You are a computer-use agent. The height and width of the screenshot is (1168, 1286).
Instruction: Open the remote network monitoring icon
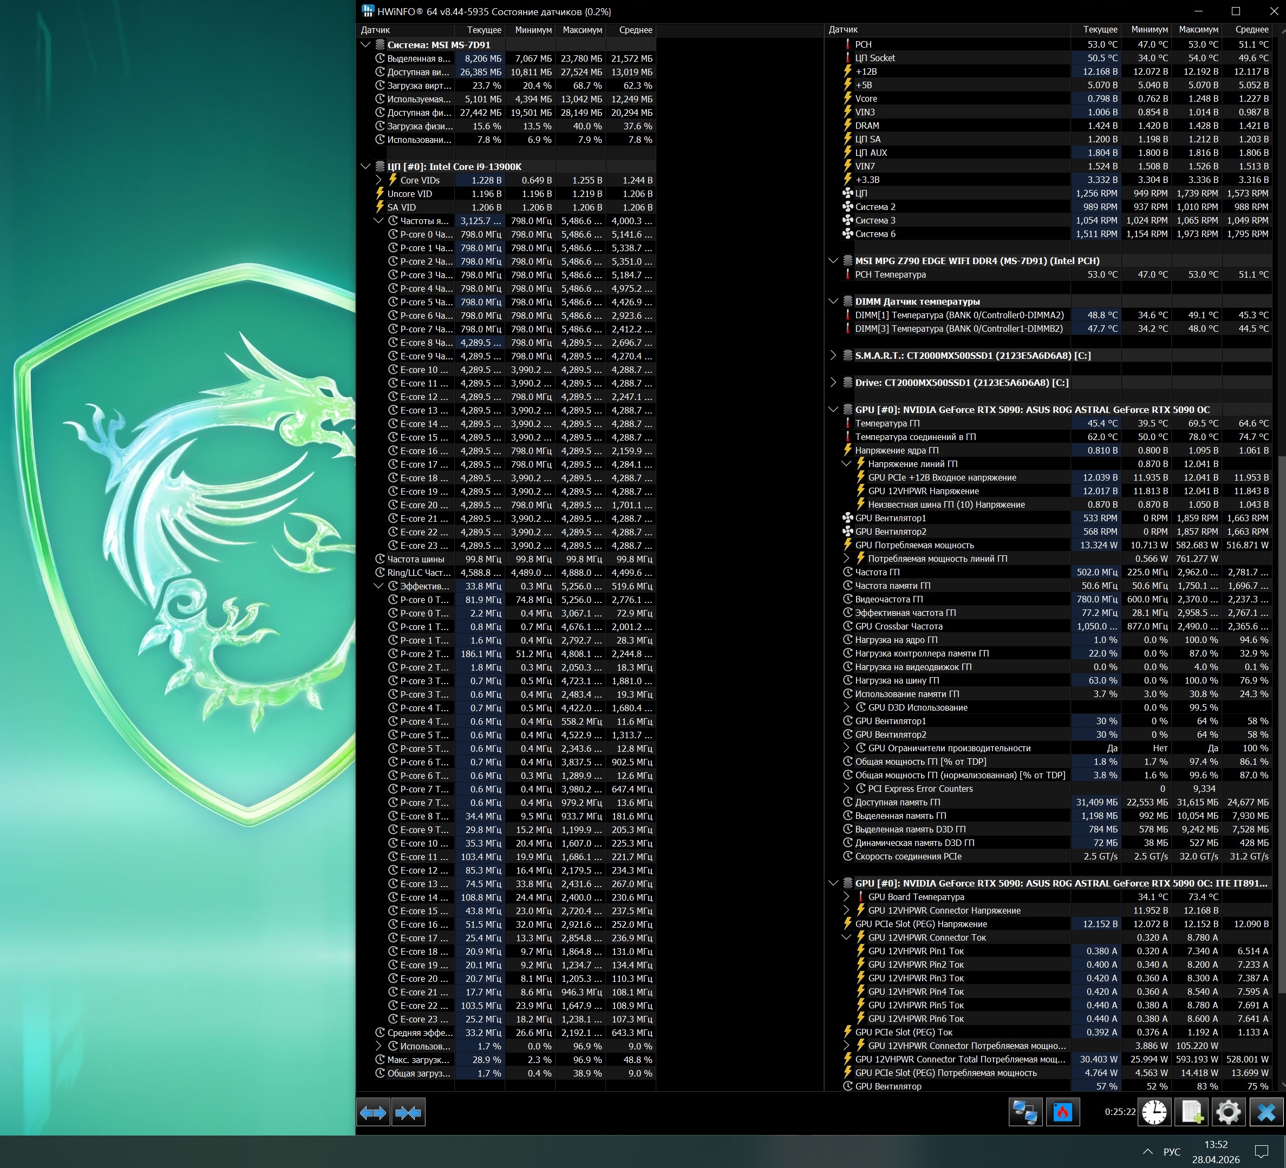(1025, 1112)
